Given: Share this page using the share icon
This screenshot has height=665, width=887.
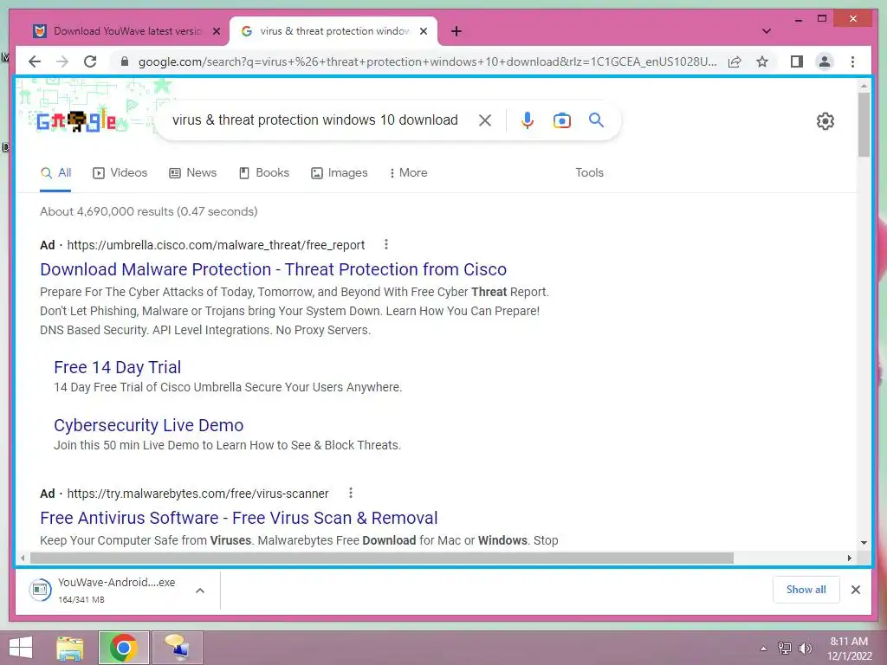Looking at the screenshot, I should tap(735, 61).
